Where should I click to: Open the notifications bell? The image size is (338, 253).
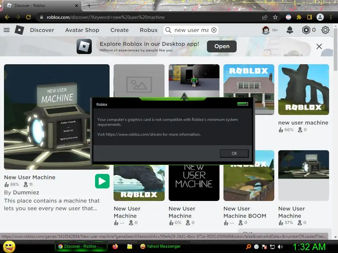[290, 30]
